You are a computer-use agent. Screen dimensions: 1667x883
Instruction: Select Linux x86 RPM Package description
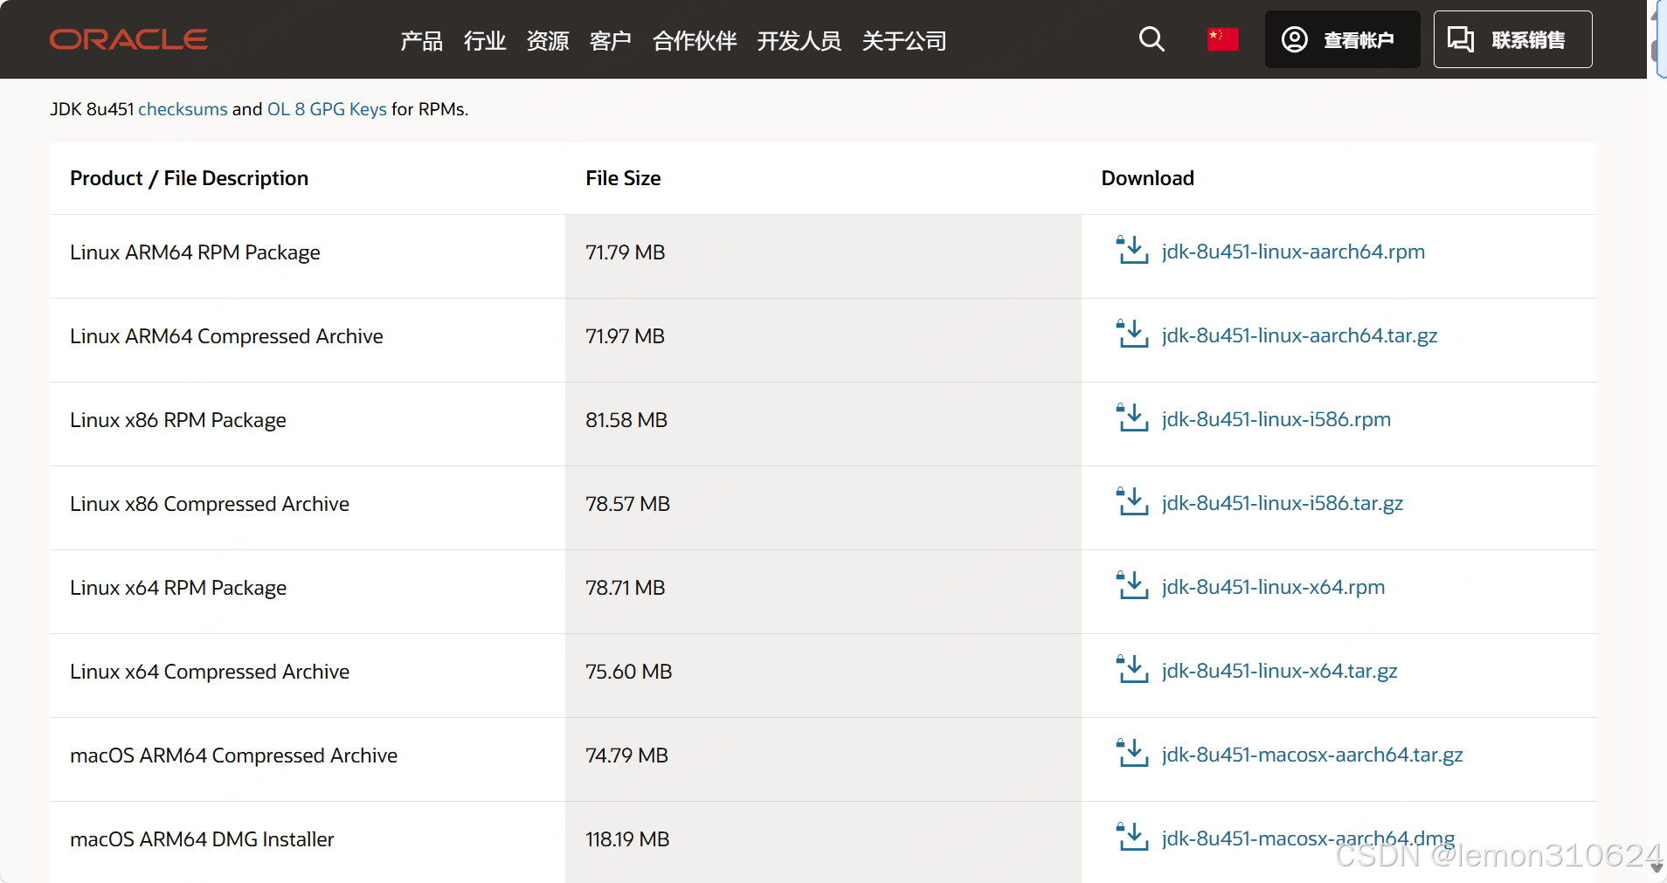pos(178,420)
